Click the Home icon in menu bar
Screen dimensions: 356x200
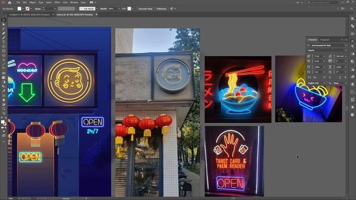(9, 2)
